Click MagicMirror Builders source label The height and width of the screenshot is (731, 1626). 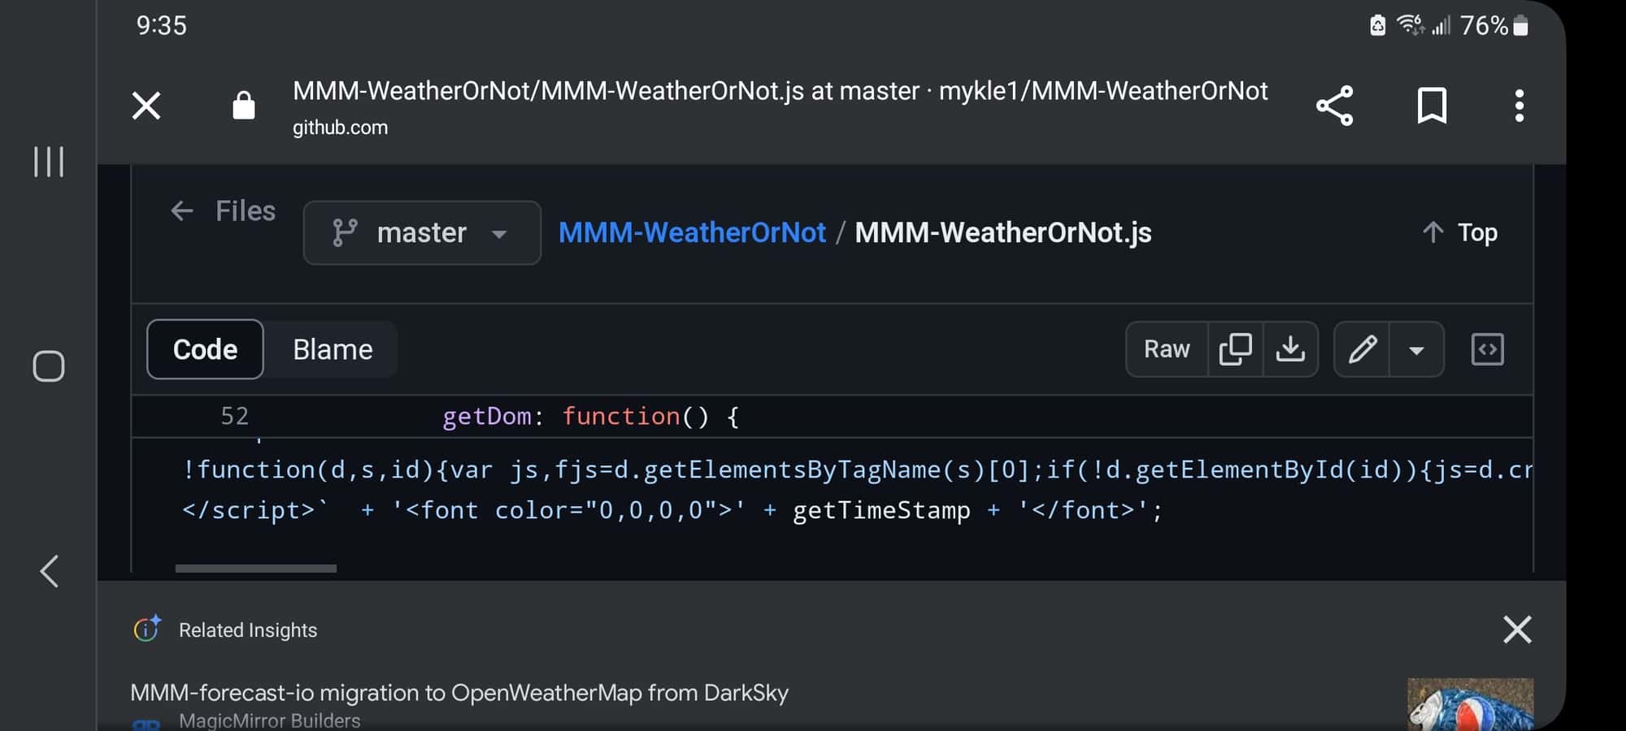point(269,720)
